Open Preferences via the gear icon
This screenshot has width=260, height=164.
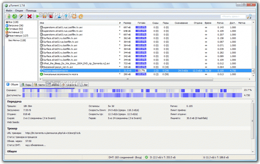(81, 16)
